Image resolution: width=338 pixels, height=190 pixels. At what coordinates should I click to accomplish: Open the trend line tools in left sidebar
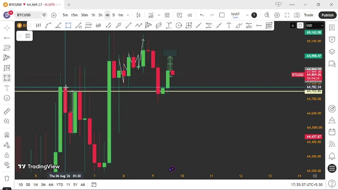pos(7,38)
